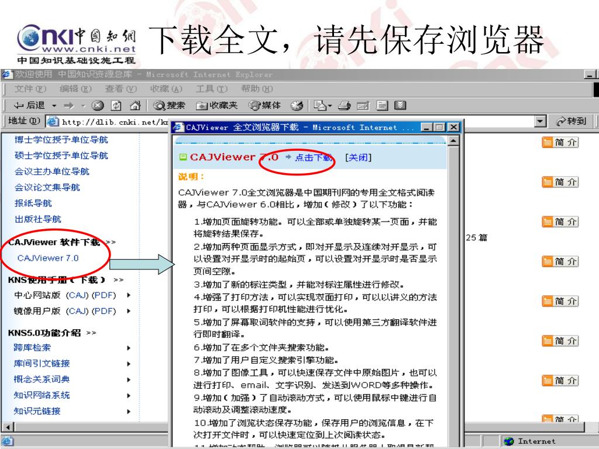Open the 帮助(H) menu
The width and height of the screenshot is (599, 449).
click(x=257, y=89)
